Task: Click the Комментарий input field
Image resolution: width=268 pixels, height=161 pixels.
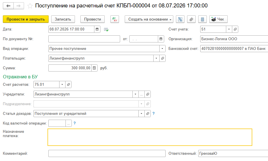Action: point(107,154)
